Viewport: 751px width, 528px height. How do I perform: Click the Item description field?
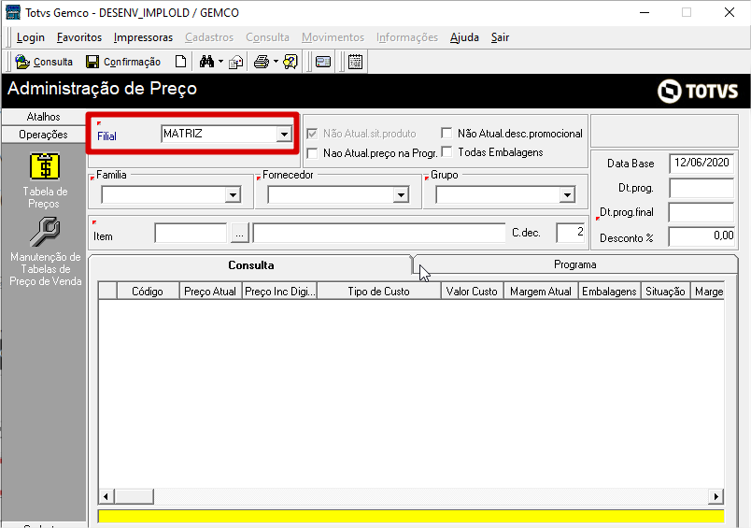click(379, 234)
